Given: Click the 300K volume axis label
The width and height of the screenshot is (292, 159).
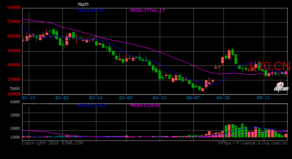Looking at the screenshot, I should point(15,115).
